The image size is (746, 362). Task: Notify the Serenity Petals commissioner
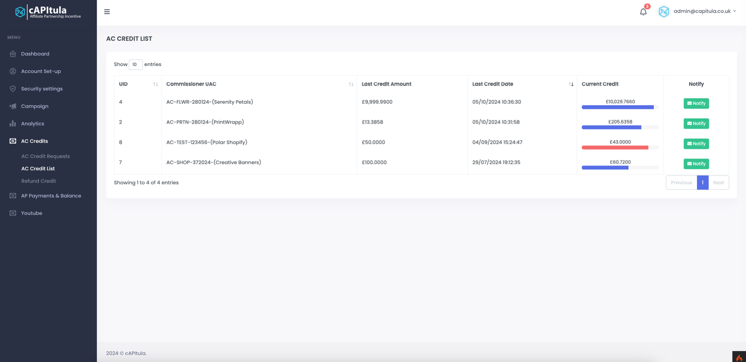point(696,103)
